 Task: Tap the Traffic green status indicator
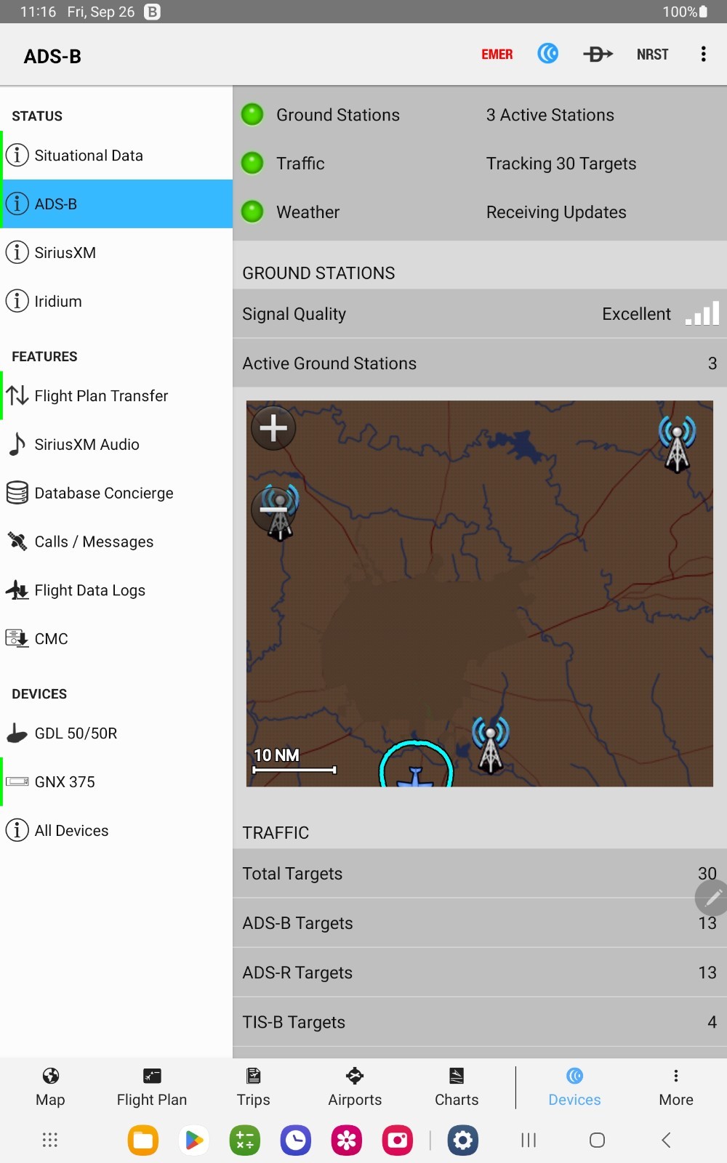pos(252,164)
